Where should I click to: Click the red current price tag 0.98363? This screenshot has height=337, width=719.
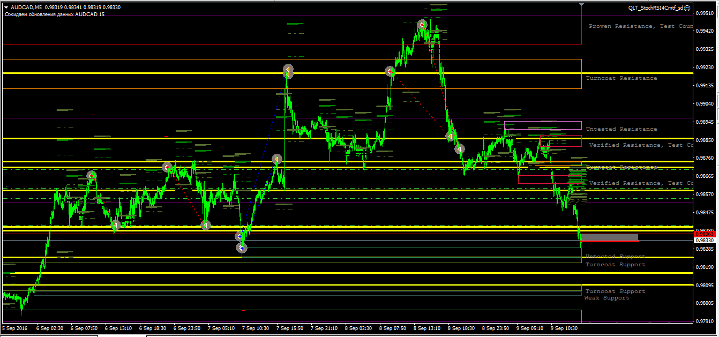tap(705, 234)
